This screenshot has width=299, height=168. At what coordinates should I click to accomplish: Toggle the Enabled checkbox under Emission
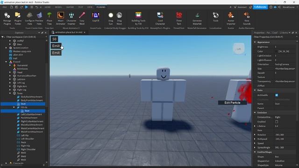click(x=277, y=121)
